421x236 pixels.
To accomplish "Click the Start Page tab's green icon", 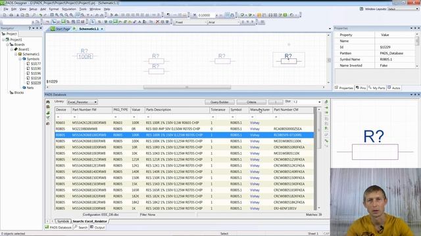I will [x=53, y=29].
